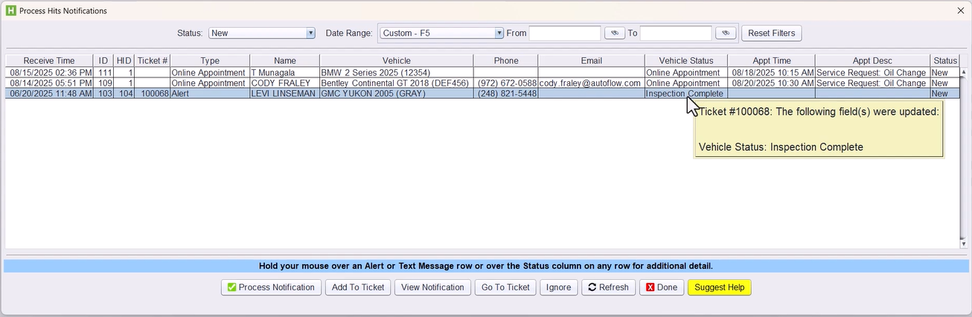Click Reset Filters button
The height and width of the screenshot is (317, 972).
click(x=771, y=33)
